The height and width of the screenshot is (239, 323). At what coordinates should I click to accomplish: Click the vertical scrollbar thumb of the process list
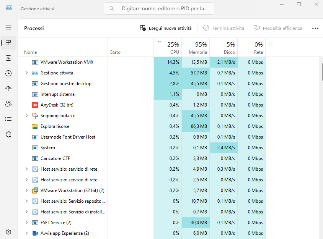point(322,72)
